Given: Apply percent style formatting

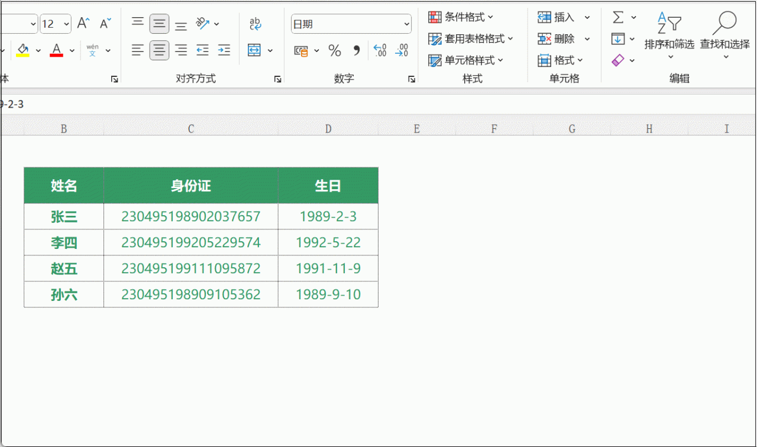Looking at the screenshot, I should [x=335, y=51].
